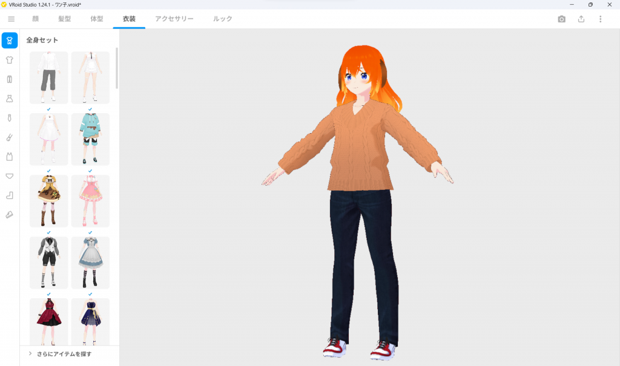Select the socks category icon
Image resolution: width=620 pixels, height=366 pixels.
click(x=10, y=137)
